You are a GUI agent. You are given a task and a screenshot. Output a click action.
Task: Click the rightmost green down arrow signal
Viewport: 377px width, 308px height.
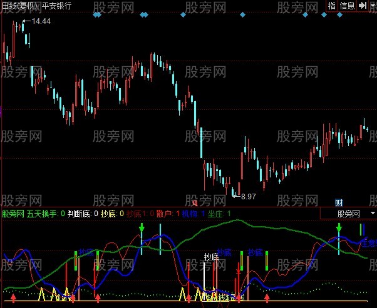339,228
